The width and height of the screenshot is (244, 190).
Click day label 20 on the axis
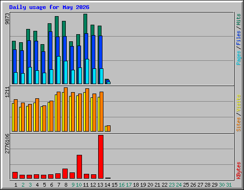click(x=150, y=185)
